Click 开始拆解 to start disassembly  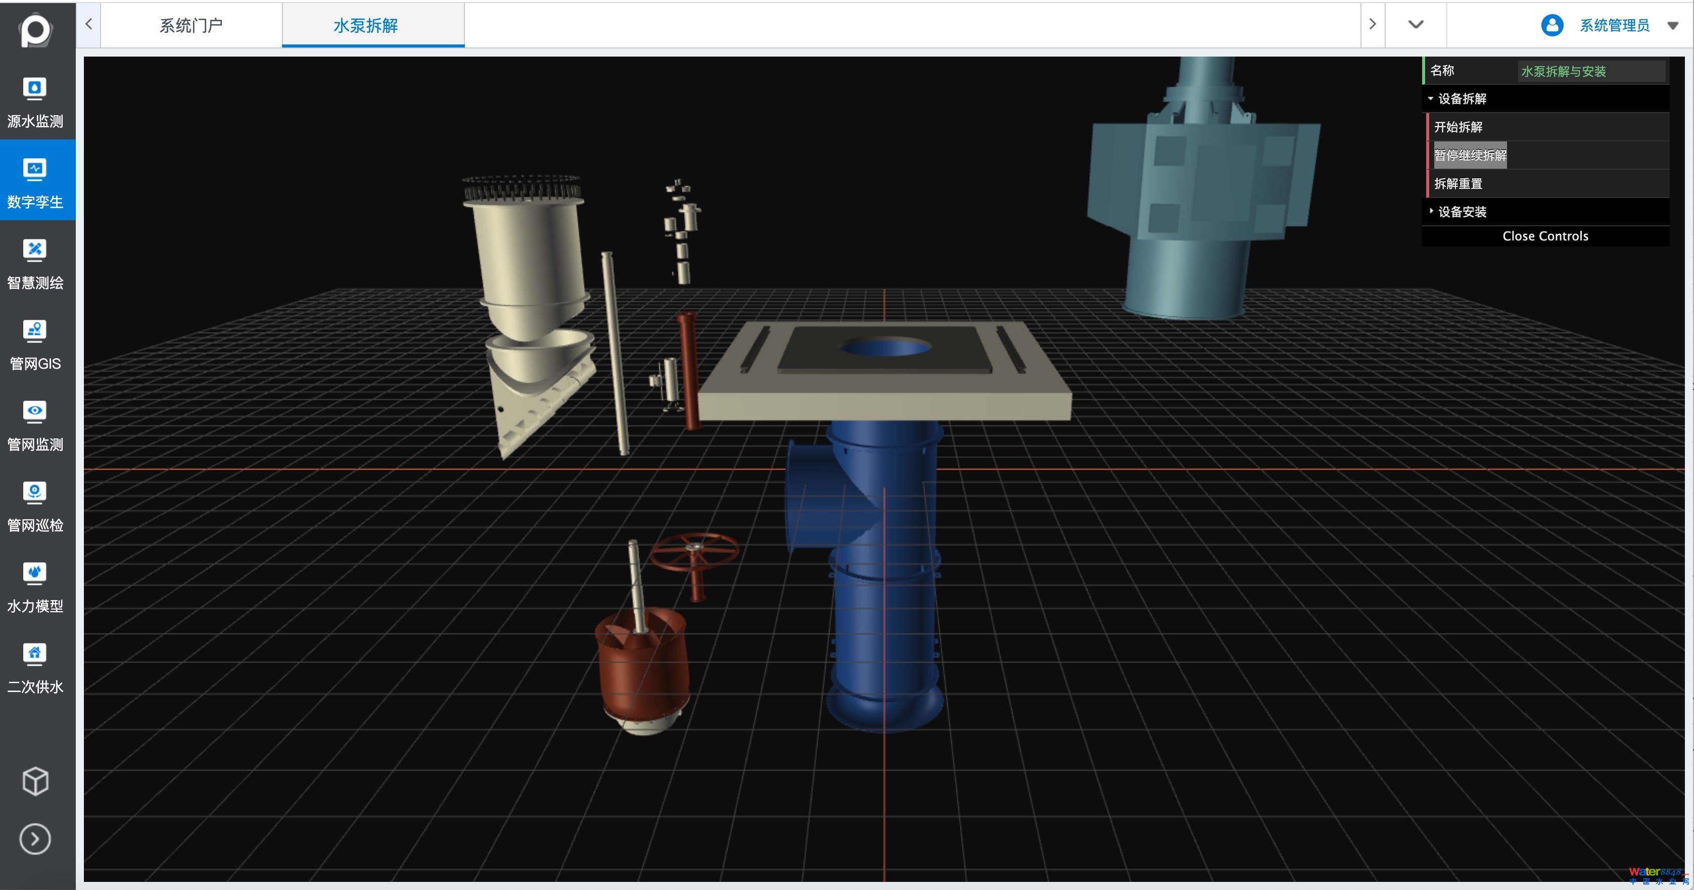pyautogui.click(x=1458, y=127)
